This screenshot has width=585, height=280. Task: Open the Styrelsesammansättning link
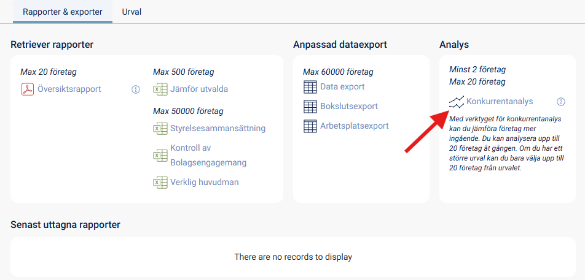[218, 129]
